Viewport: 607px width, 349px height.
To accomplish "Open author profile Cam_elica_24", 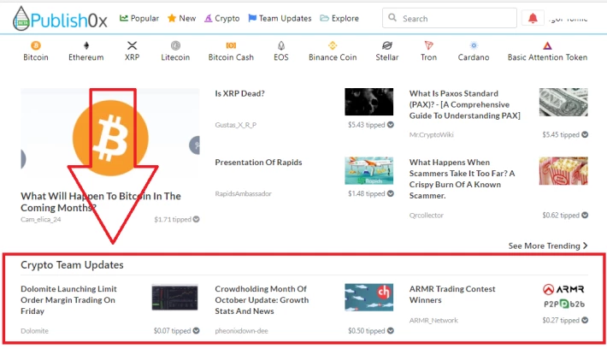I will 41,219.
